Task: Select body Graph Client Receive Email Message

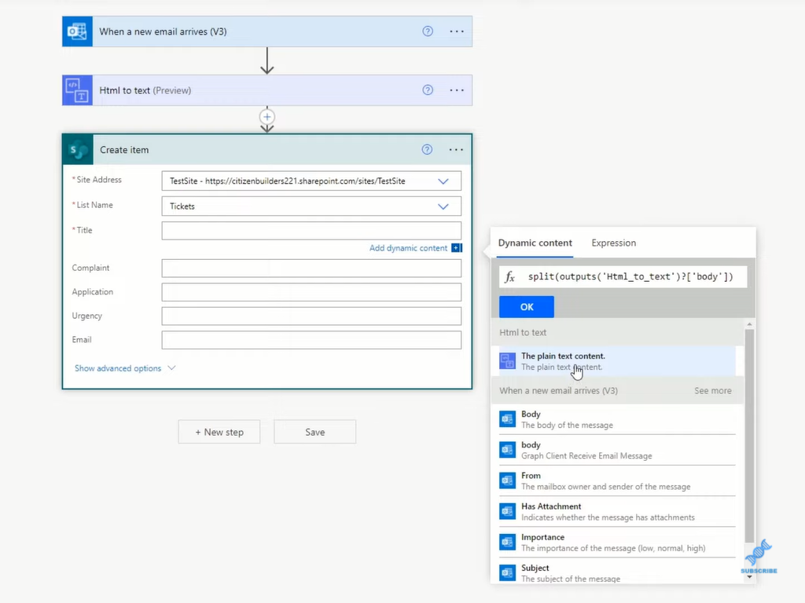Action: tap(617, 450)
